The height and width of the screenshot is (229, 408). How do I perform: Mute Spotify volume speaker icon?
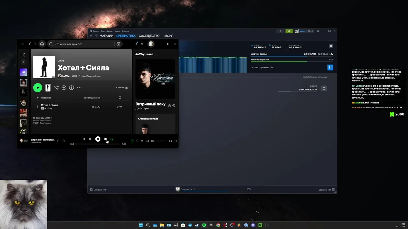pos(152,141)
